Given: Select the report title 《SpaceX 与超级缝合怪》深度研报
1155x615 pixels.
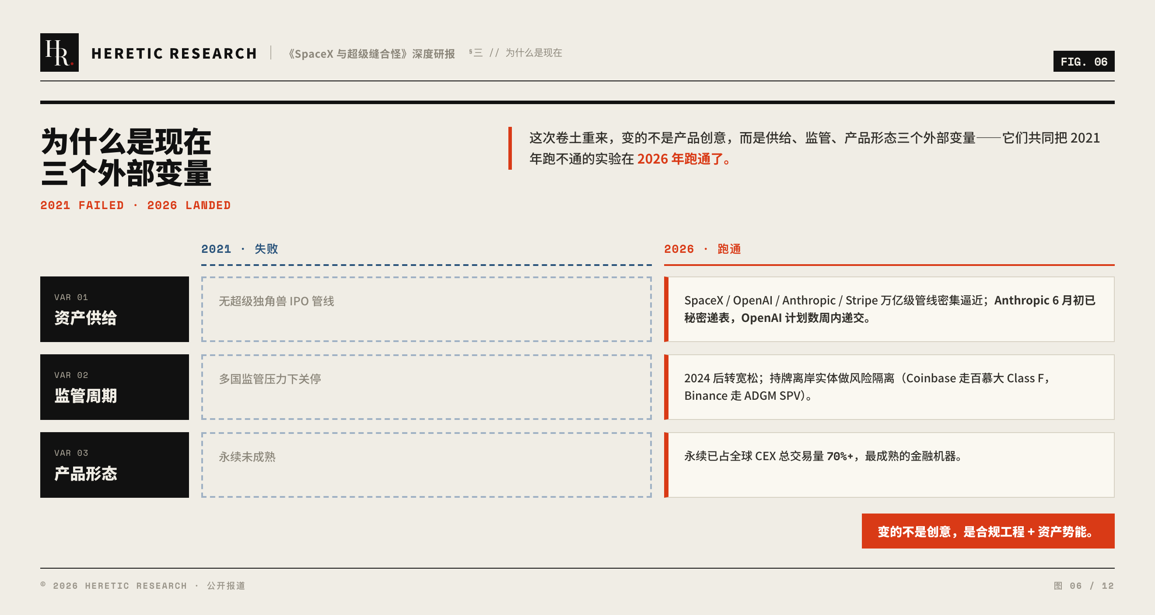Looking at the screenshot, I should click(371, 54).
